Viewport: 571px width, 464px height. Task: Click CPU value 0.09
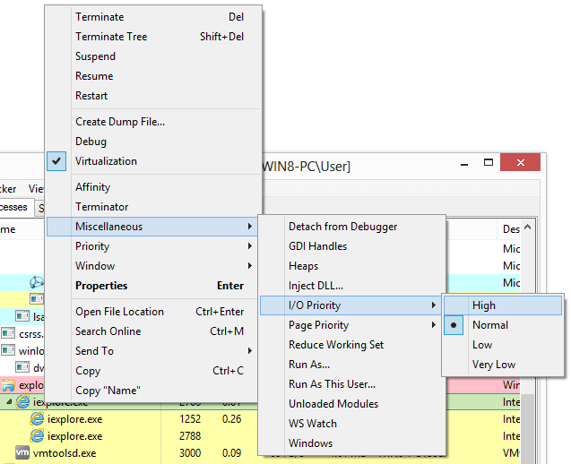click(x=231, y=452)
